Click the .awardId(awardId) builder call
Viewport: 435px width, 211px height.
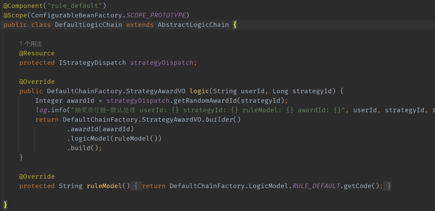[100, 129]
